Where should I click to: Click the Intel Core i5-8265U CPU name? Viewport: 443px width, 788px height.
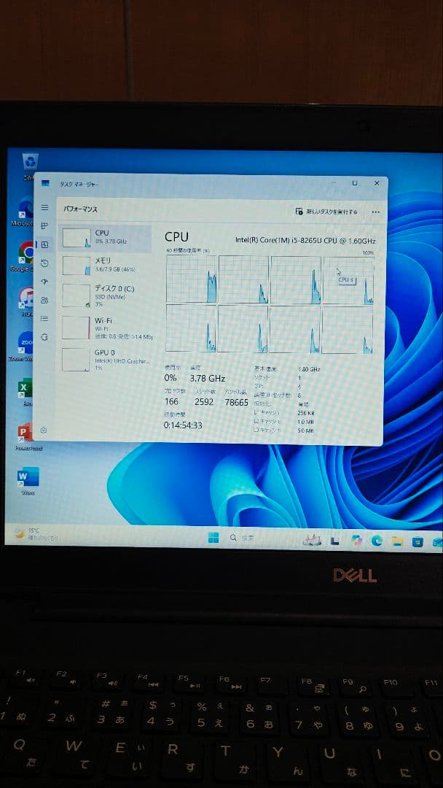(305, 240)
